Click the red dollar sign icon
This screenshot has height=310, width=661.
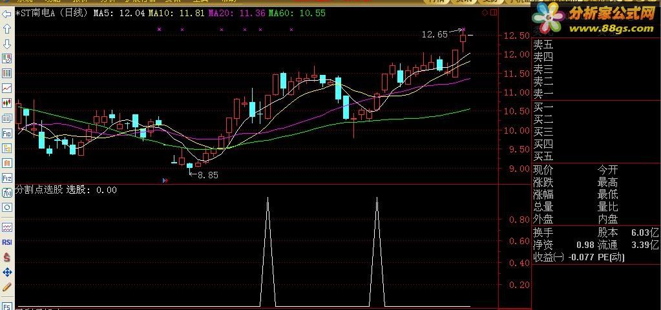tap(6, 257)
